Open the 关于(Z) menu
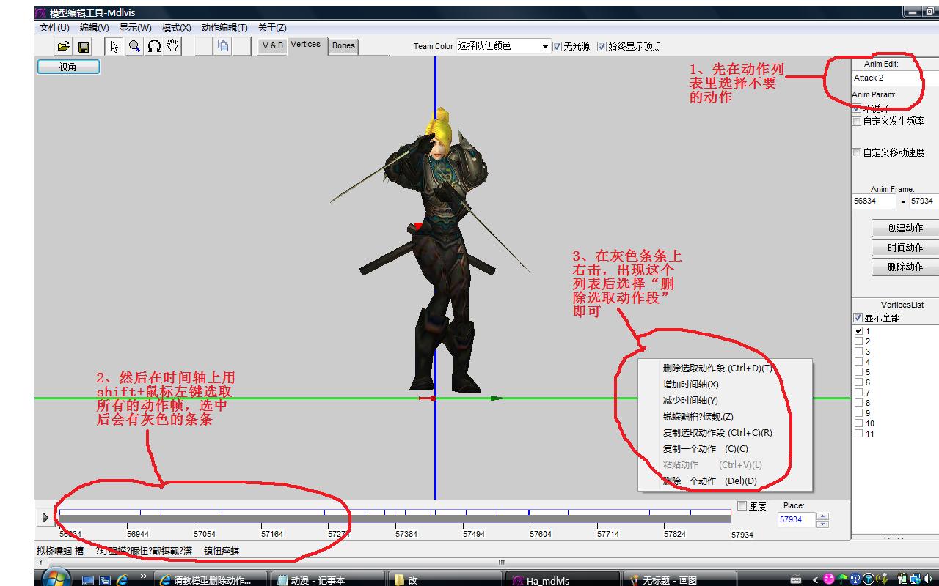Viewport: 939px width, 586px height. (272, 28)
